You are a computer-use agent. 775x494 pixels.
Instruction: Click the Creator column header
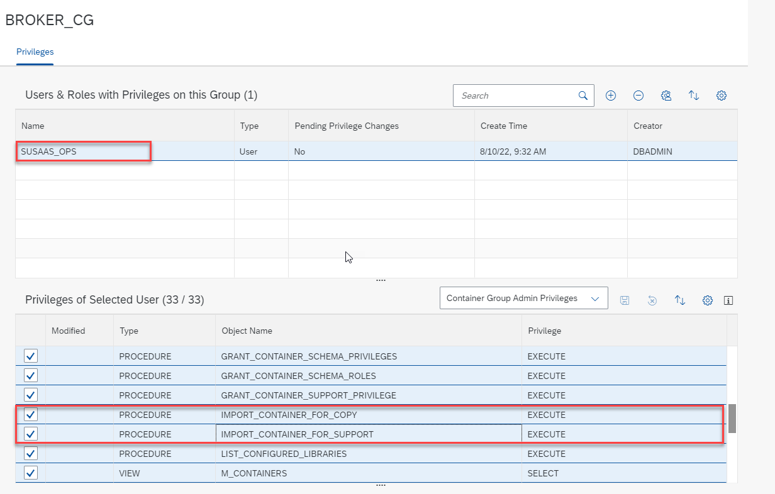coord(683,126)
